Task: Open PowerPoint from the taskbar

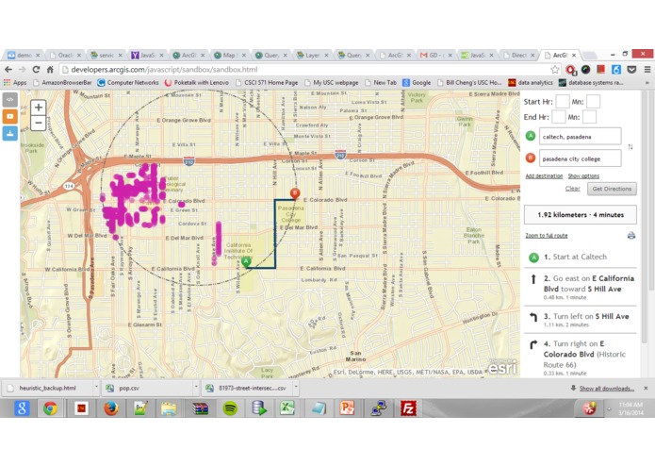Action: (347, 408)
